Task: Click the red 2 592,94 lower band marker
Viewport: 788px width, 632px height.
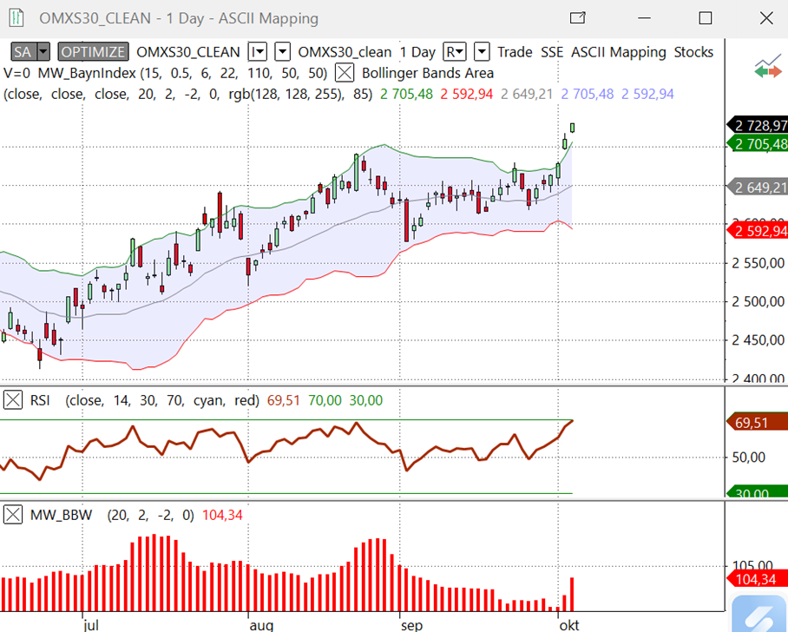Action: (x=756, y=231)
